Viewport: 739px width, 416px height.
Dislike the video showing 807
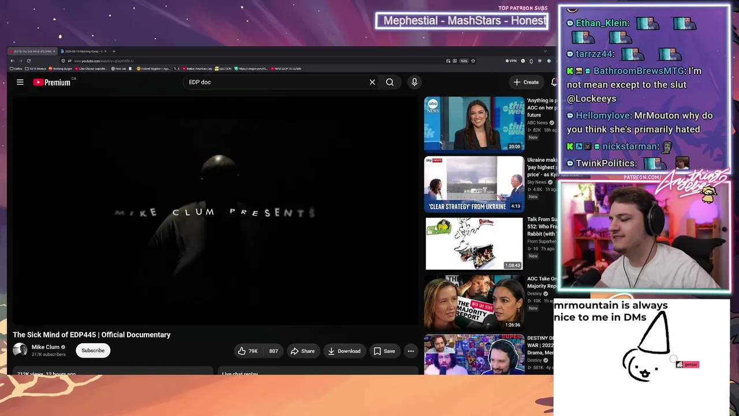point(273,351)
